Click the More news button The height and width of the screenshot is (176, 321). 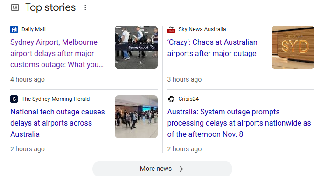(x=162, y=169)
